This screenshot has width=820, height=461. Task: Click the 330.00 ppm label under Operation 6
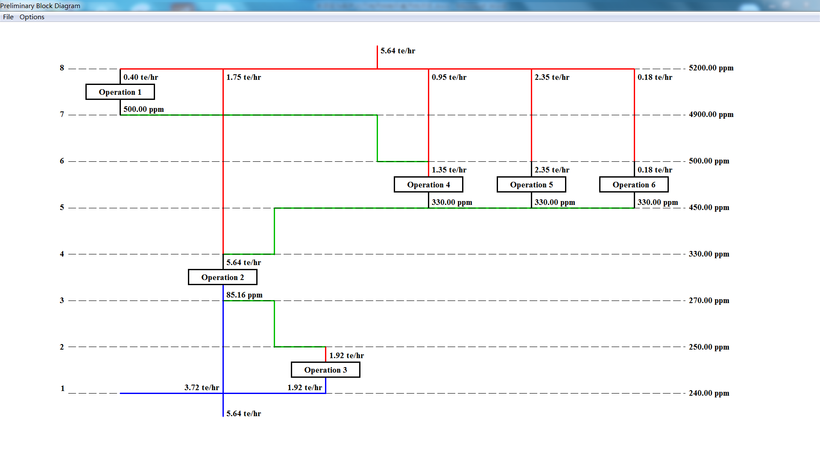point(658,202)
